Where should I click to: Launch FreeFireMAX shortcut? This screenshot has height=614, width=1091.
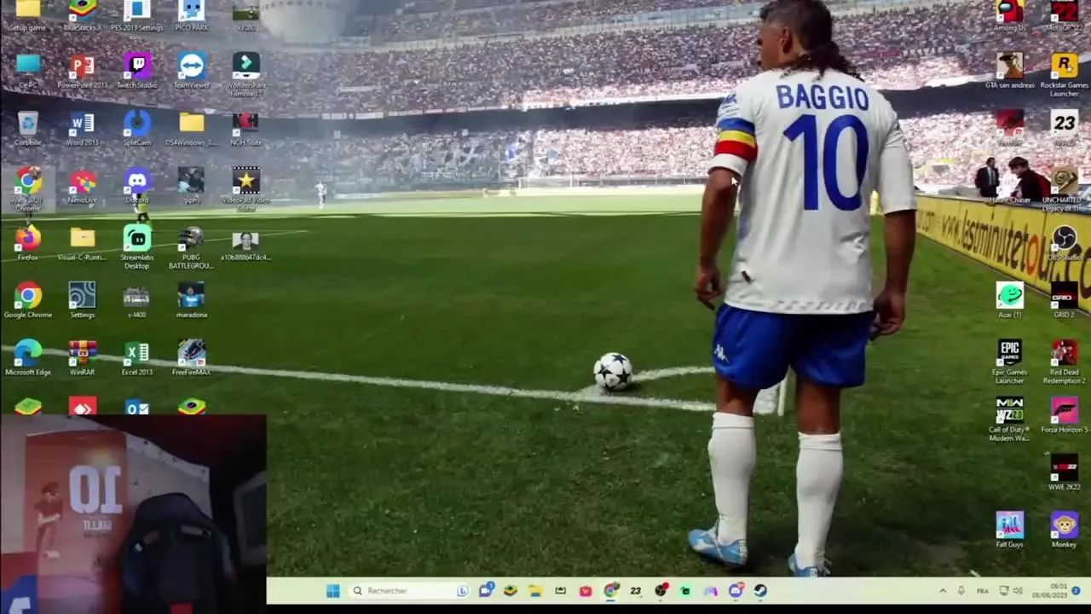[191, 357]
